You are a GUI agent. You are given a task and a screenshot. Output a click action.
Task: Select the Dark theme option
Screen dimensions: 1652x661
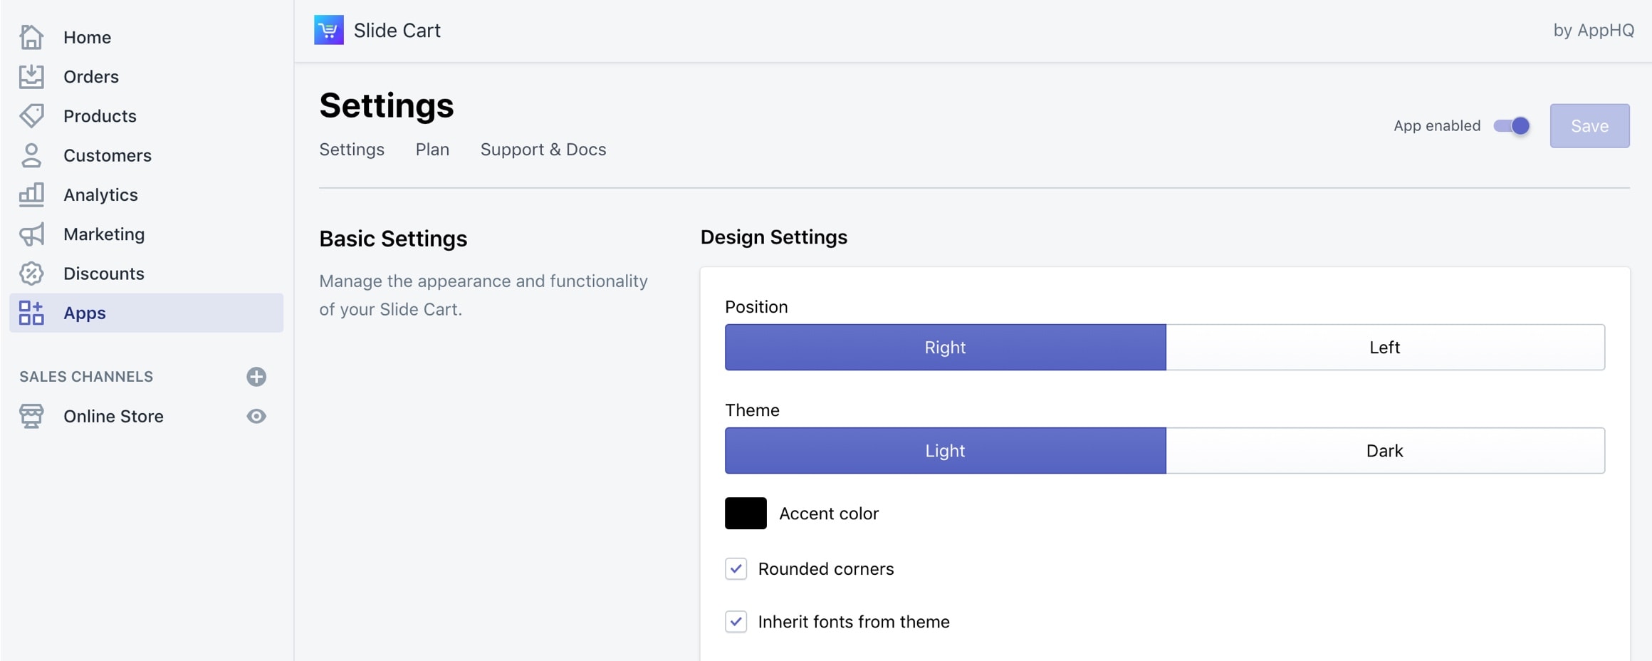coord(1385,451)
